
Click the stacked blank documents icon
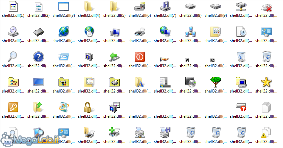pos(266,107)
